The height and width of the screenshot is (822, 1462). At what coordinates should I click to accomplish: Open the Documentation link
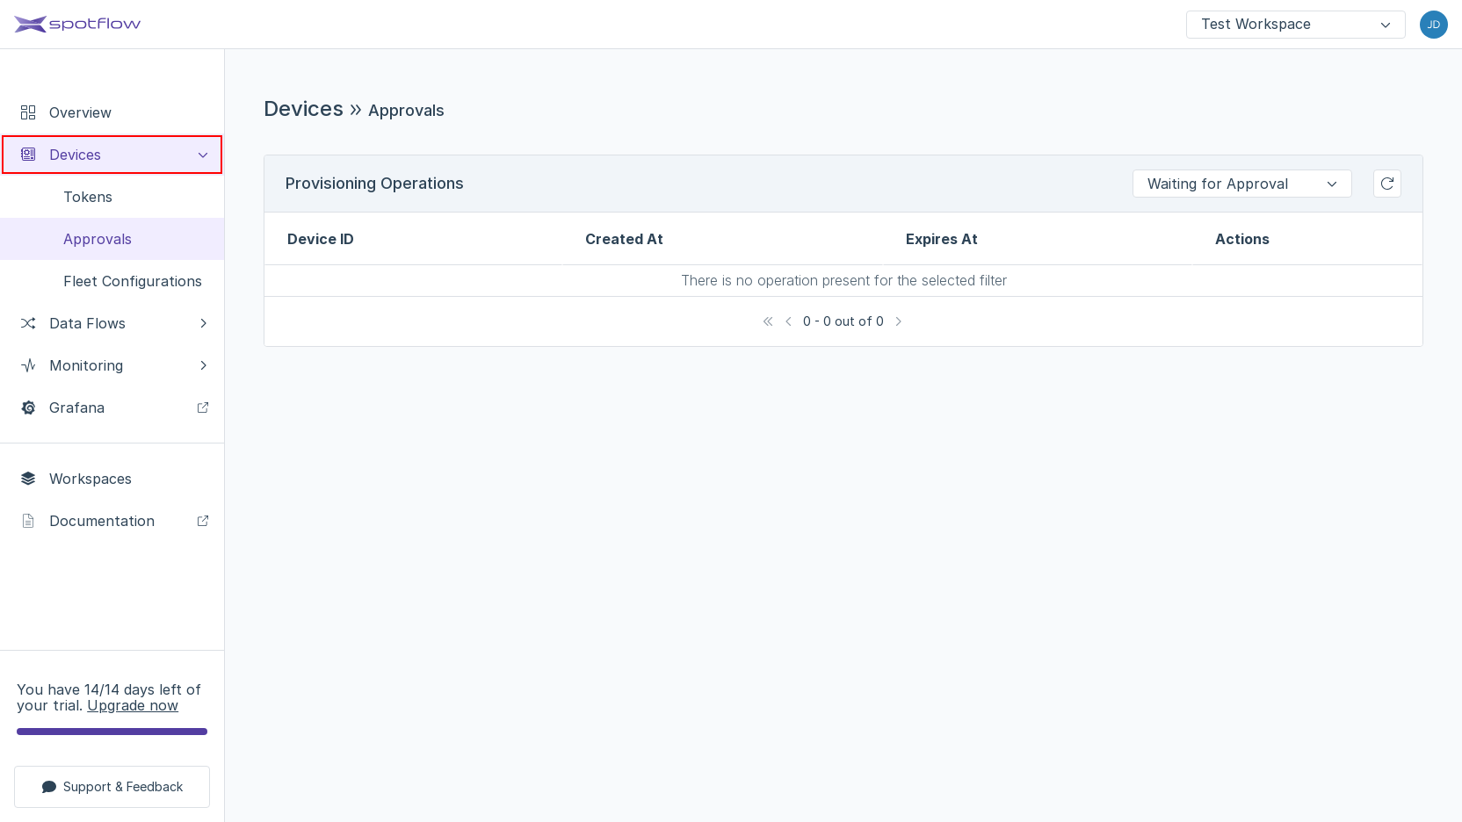[112, 521]
